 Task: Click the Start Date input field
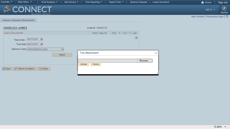(x=33, y=39)
